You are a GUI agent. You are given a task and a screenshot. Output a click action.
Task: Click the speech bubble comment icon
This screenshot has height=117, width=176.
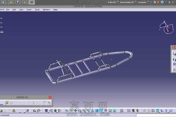[x=39, y=111]
